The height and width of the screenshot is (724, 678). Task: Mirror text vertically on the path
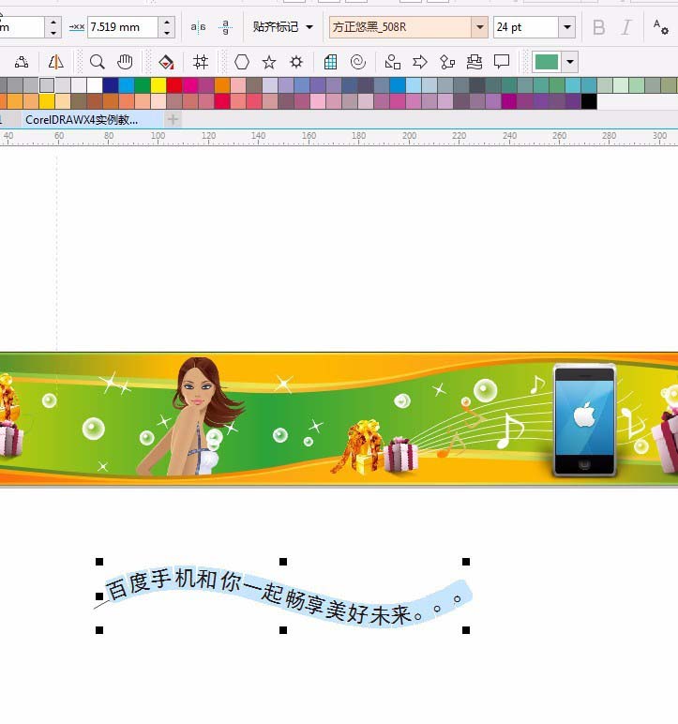click(x=225, y=27)
